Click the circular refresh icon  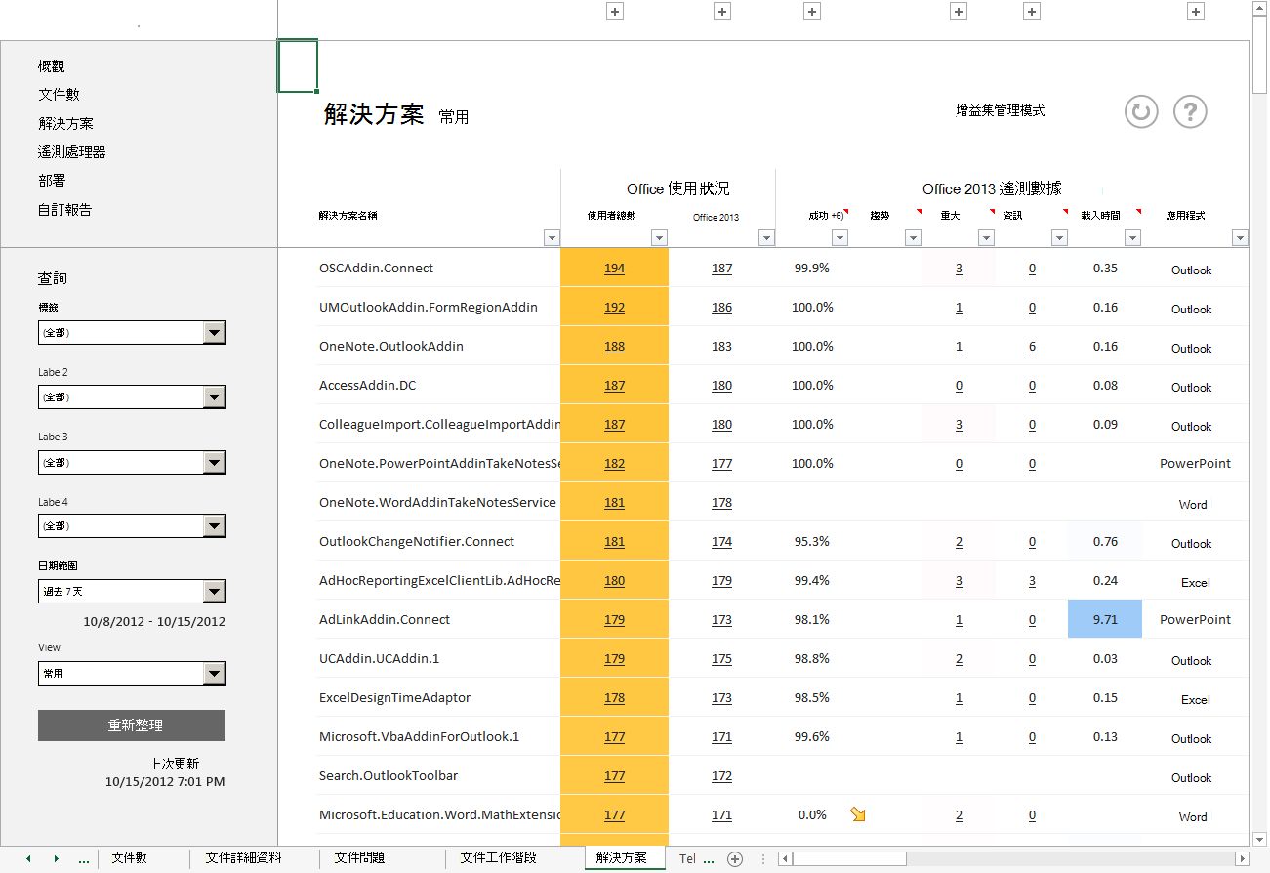1140,111
